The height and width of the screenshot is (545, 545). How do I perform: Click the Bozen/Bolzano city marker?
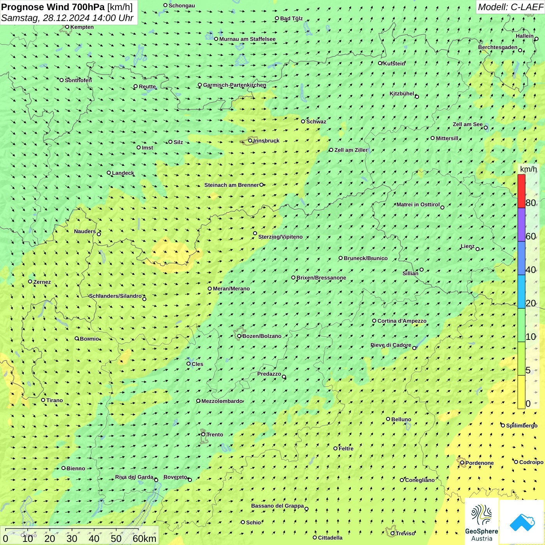(x=239, y=336)
